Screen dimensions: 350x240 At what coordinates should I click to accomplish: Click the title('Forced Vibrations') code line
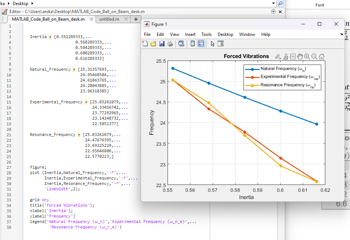[x=62, y=205]
